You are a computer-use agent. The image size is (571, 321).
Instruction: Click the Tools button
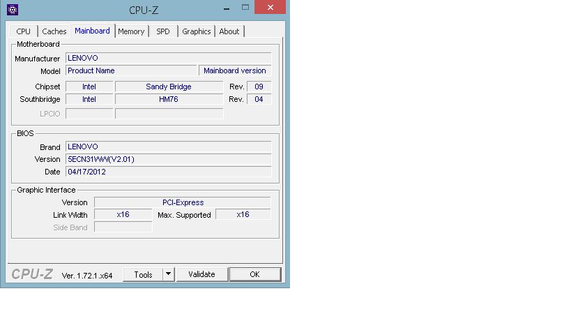click(144, 275)
